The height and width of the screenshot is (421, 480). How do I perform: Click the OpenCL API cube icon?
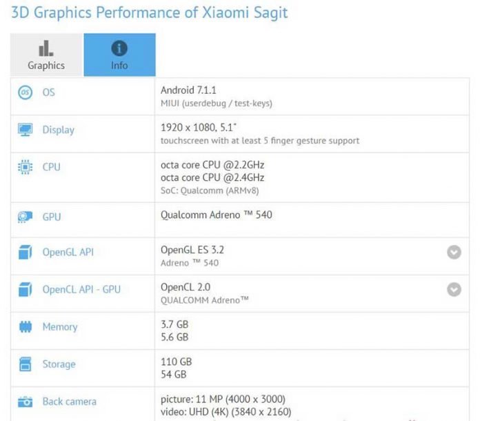coord(26,290)
